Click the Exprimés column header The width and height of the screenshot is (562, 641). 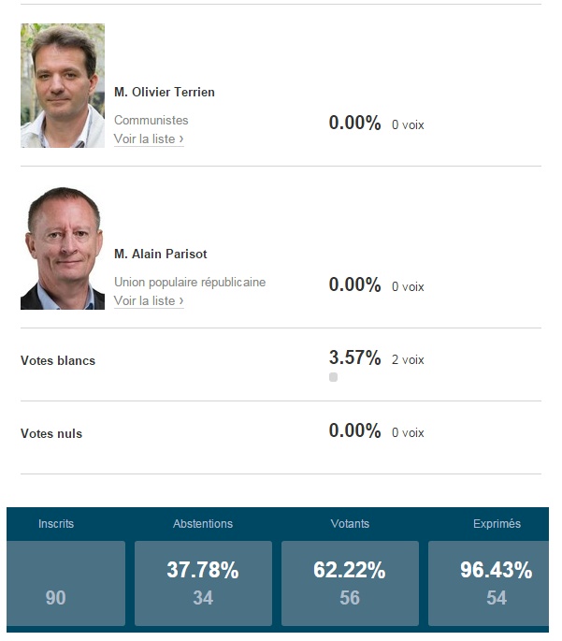(497, 524)
